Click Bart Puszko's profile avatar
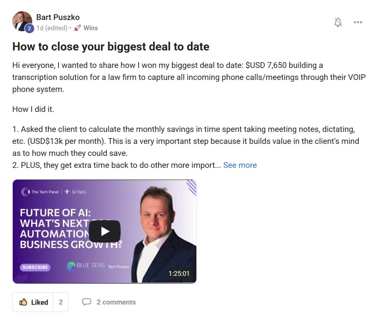The height and width of the screenshot is (318, 382). [x=22, y=21]
